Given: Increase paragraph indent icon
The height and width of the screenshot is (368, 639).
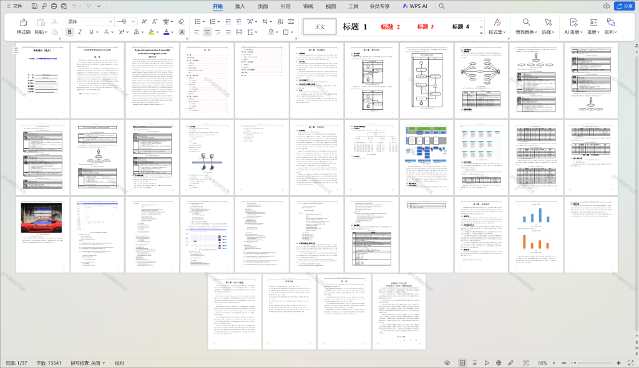Looking at the screenshot, I should tap(238, 22).
